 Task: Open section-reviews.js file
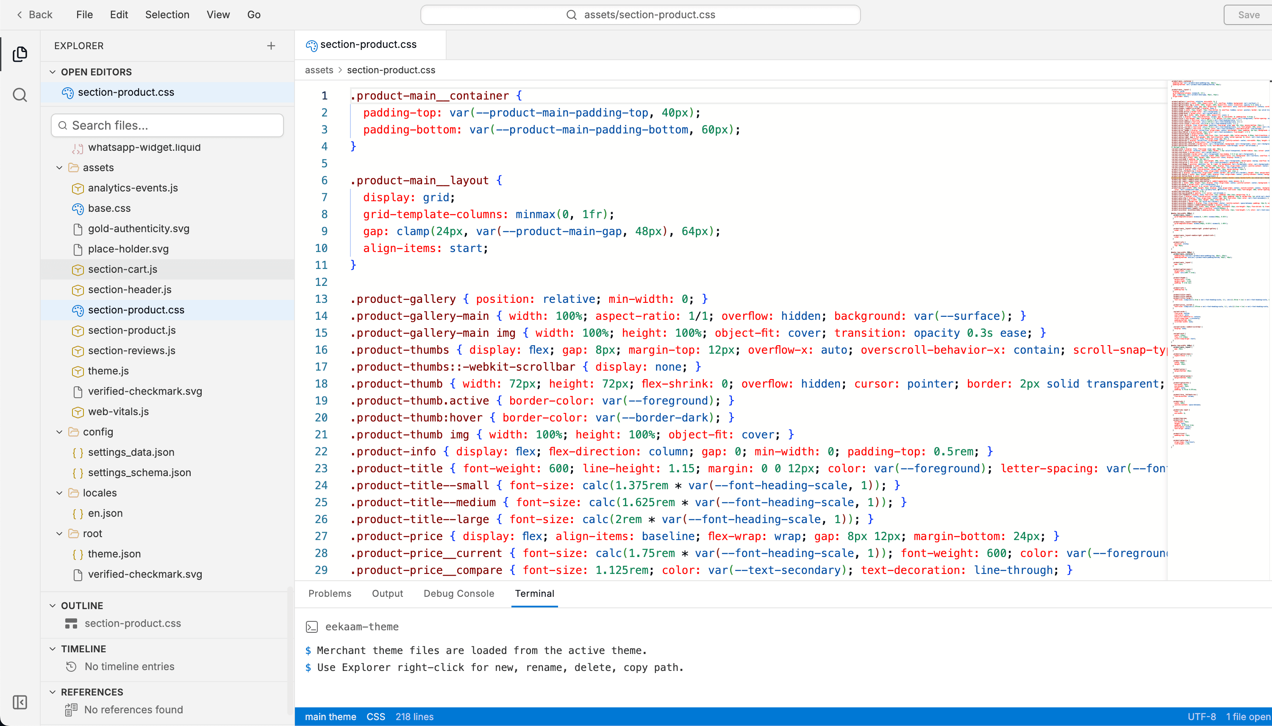tap(167, 351)
